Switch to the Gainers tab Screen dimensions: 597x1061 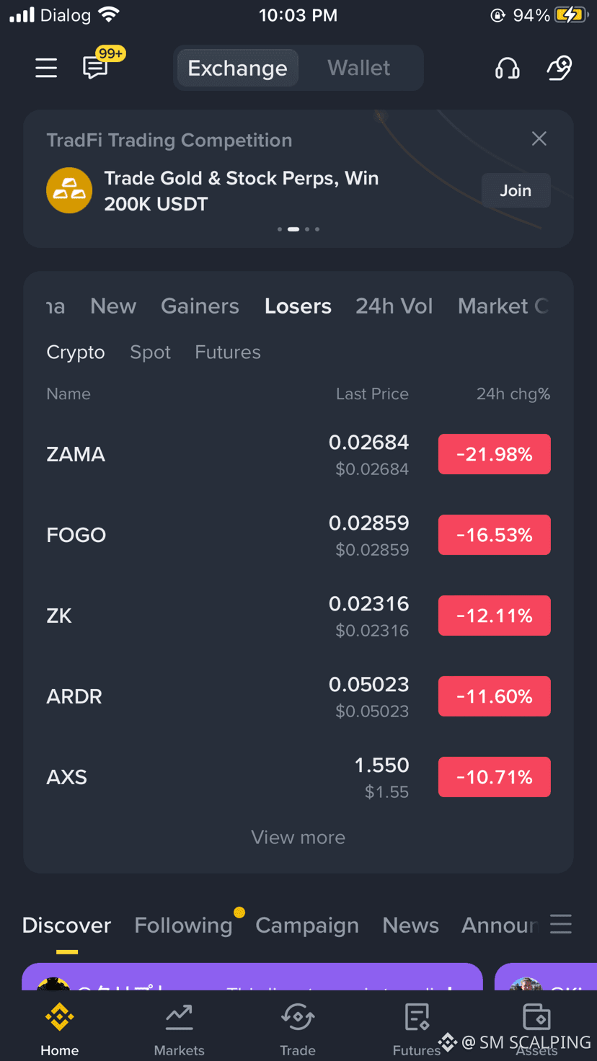point(200,306)
